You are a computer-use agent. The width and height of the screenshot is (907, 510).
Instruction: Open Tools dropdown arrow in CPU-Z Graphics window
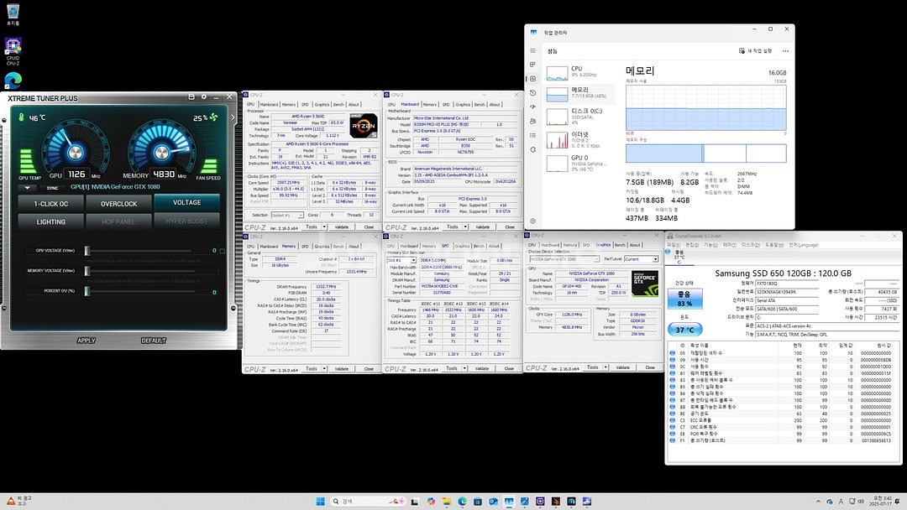tap(606, 367)
